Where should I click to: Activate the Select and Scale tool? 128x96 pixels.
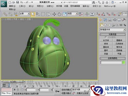coord(65,14)
